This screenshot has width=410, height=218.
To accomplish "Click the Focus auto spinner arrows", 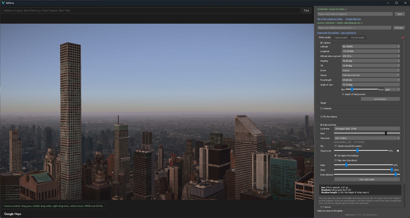I will click(x=399, y=90).
